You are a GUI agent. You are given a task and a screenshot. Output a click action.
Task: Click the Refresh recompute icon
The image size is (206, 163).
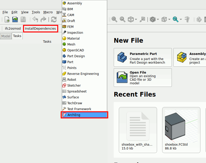click(54, 19)
